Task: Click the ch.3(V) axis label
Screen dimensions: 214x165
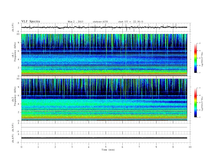Action: click(13, 128)
